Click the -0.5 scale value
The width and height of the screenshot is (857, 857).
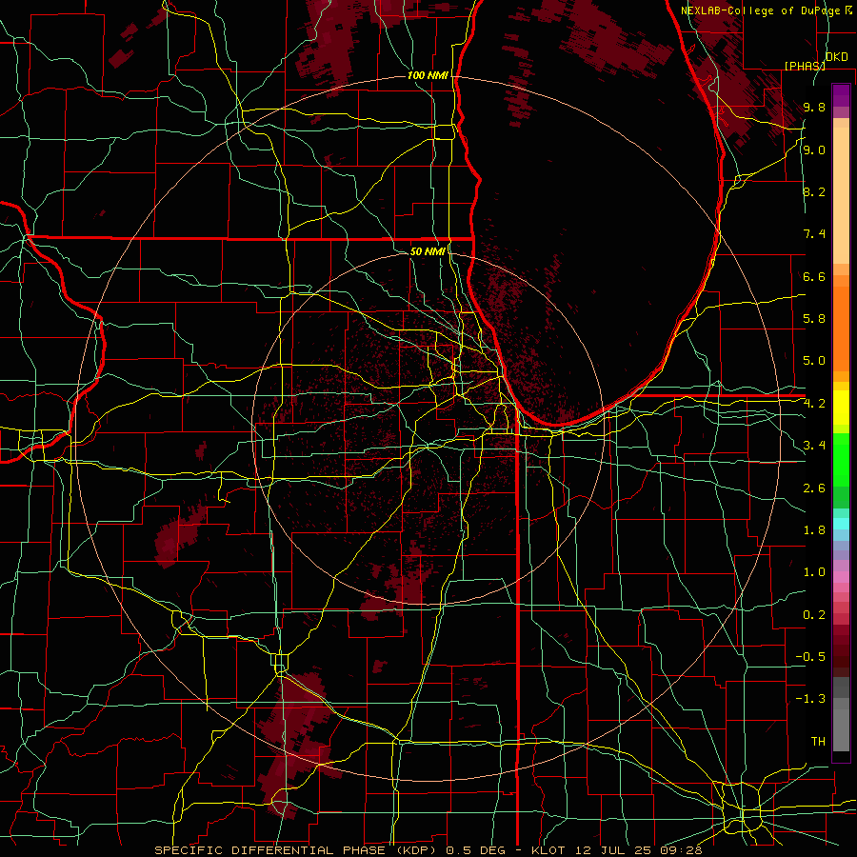tap(810, 657)
